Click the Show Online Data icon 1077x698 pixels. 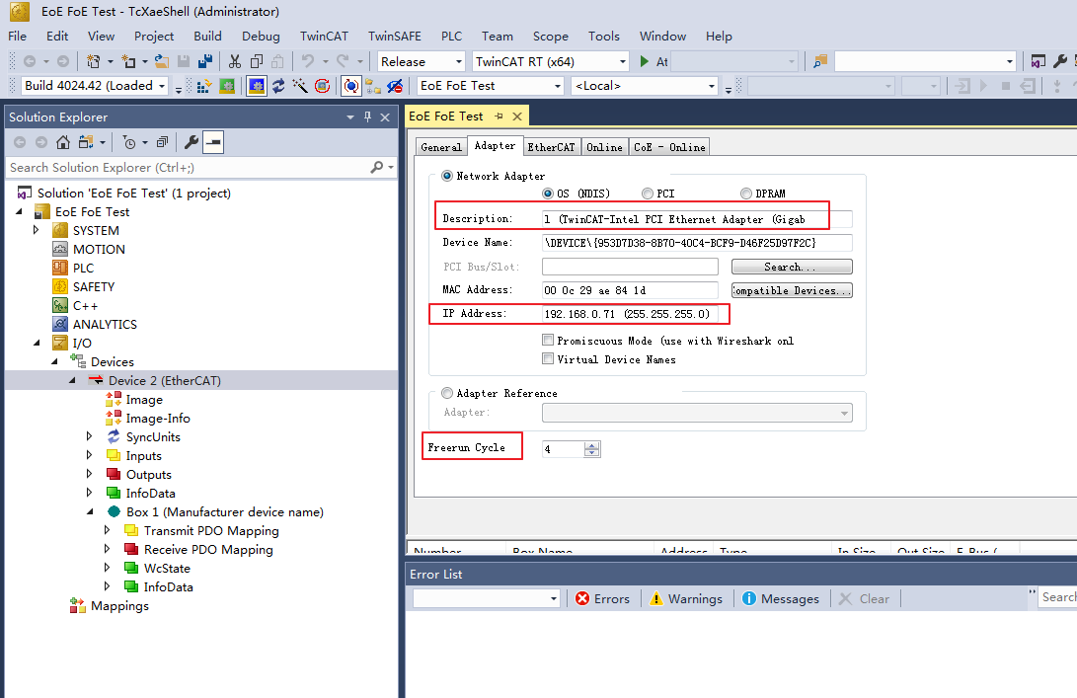point(351,86)
